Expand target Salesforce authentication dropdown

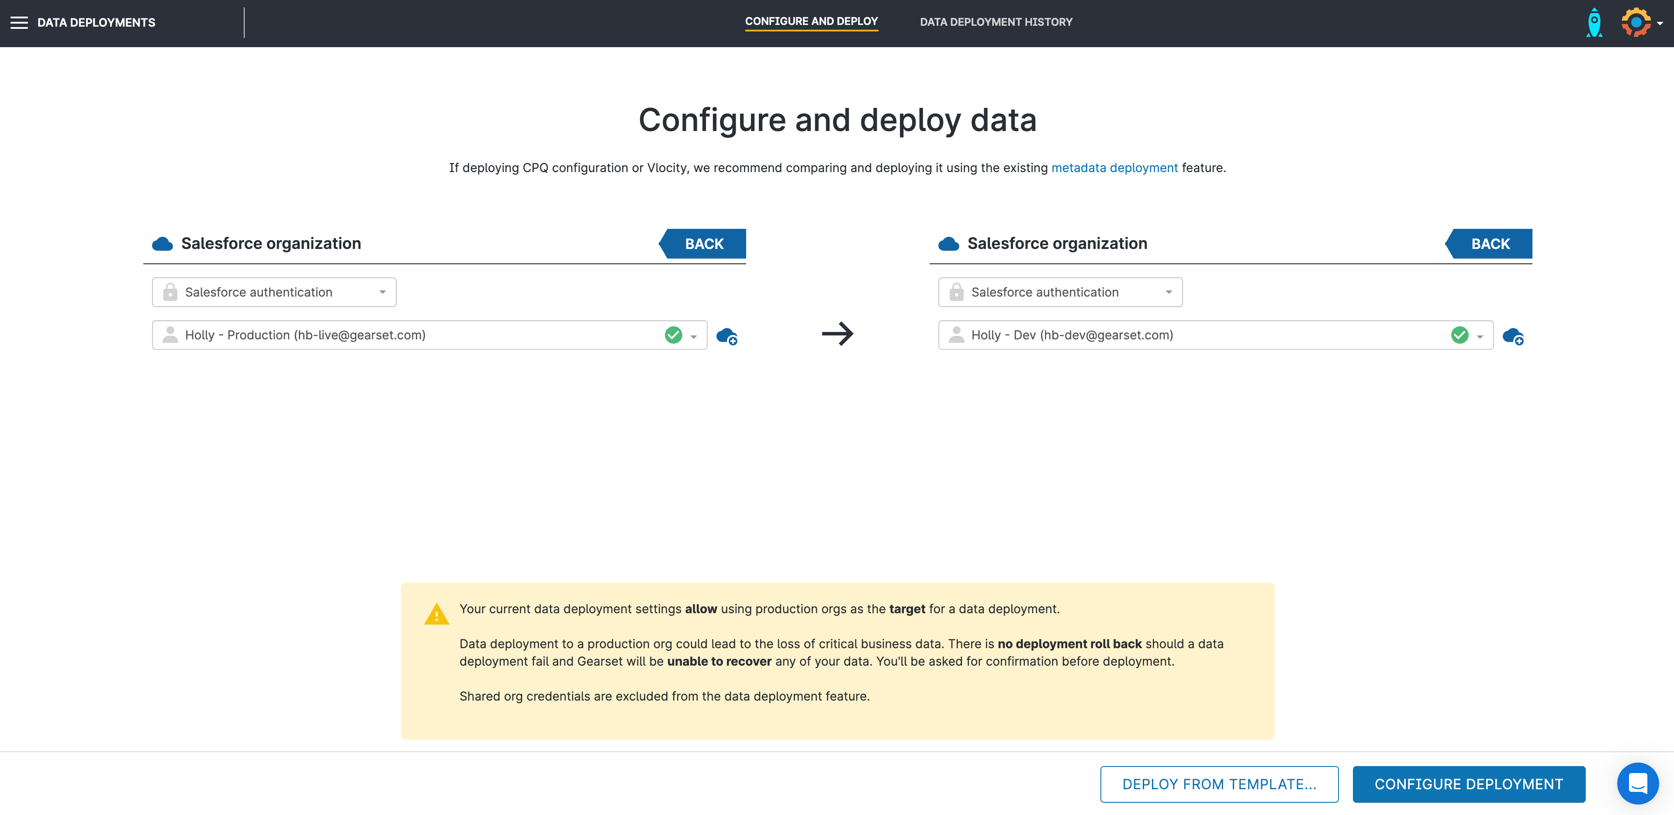point(1061,293)
